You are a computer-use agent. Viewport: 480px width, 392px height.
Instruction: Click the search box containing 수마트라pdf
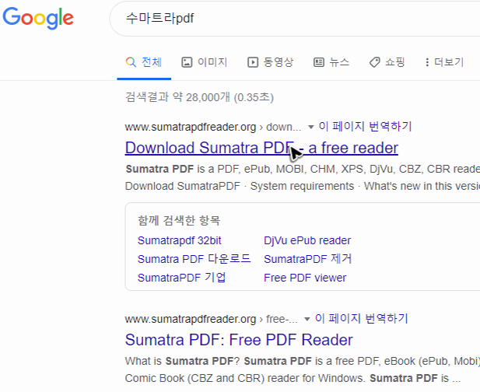click(x=295, y=19)
